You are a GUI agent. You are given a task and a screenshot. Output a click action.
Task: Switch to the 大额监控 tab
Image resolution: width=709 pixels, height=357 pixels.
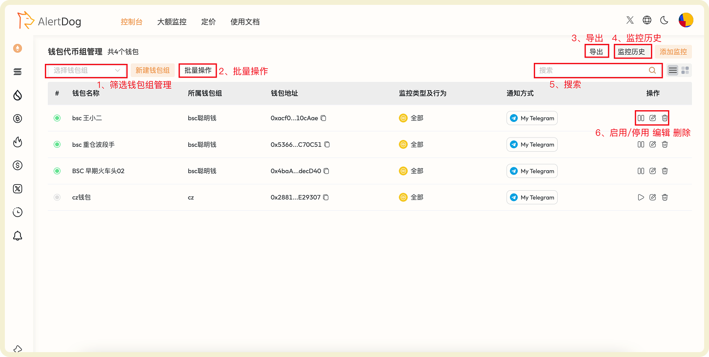pyautogui.click(x=171, y=22)
